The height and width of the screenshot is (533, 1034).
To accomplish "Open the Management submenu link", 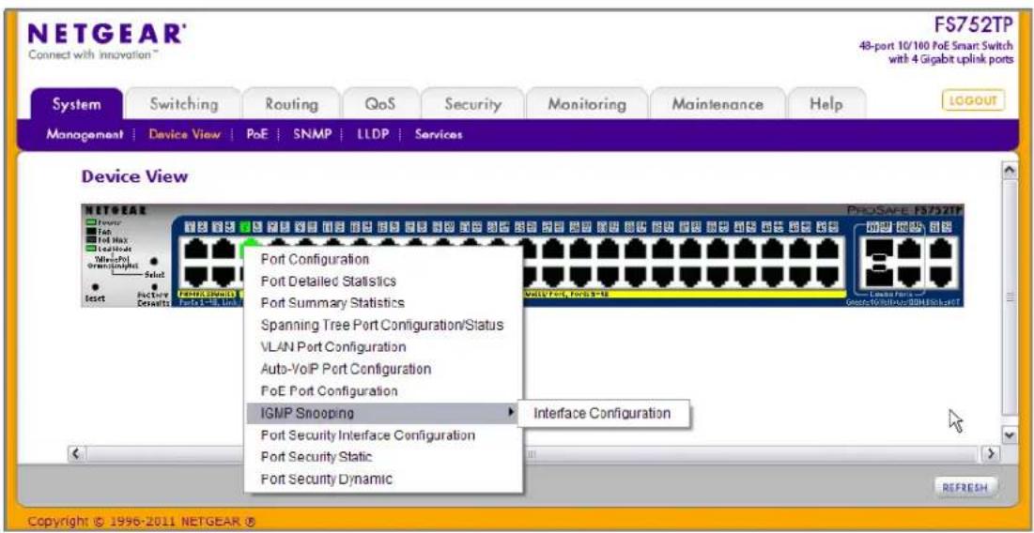I will click(x=85, y=134).
